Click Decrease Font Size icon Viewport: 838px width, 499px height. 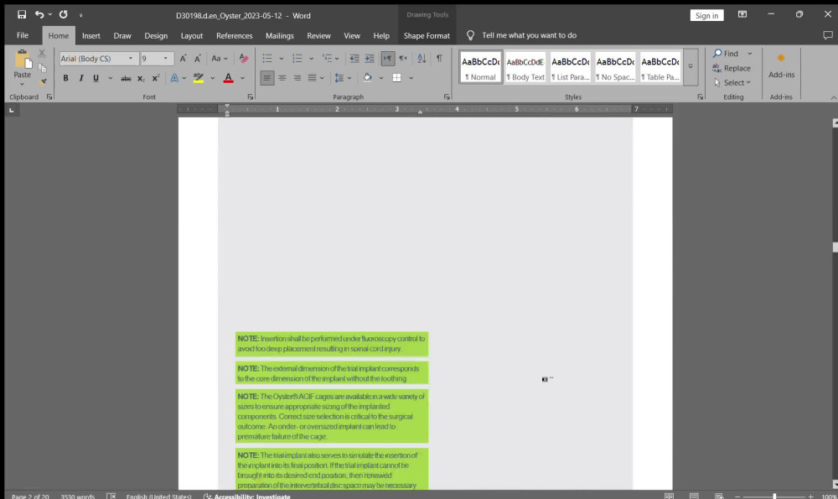pyautogui.click(x=197, y=59)
